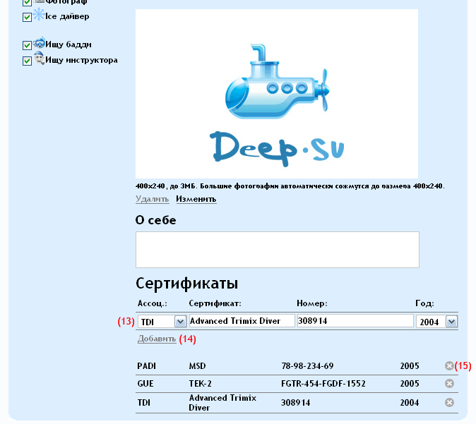Screen dimensions: 476x424
Task: Click the year 2005 in the PADI row
Action: (410, 366)
